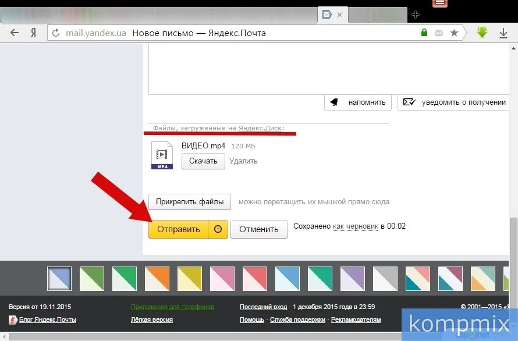Click Скачать to download the video
This screenshot has width=518, height=341.
coord(203,161)
